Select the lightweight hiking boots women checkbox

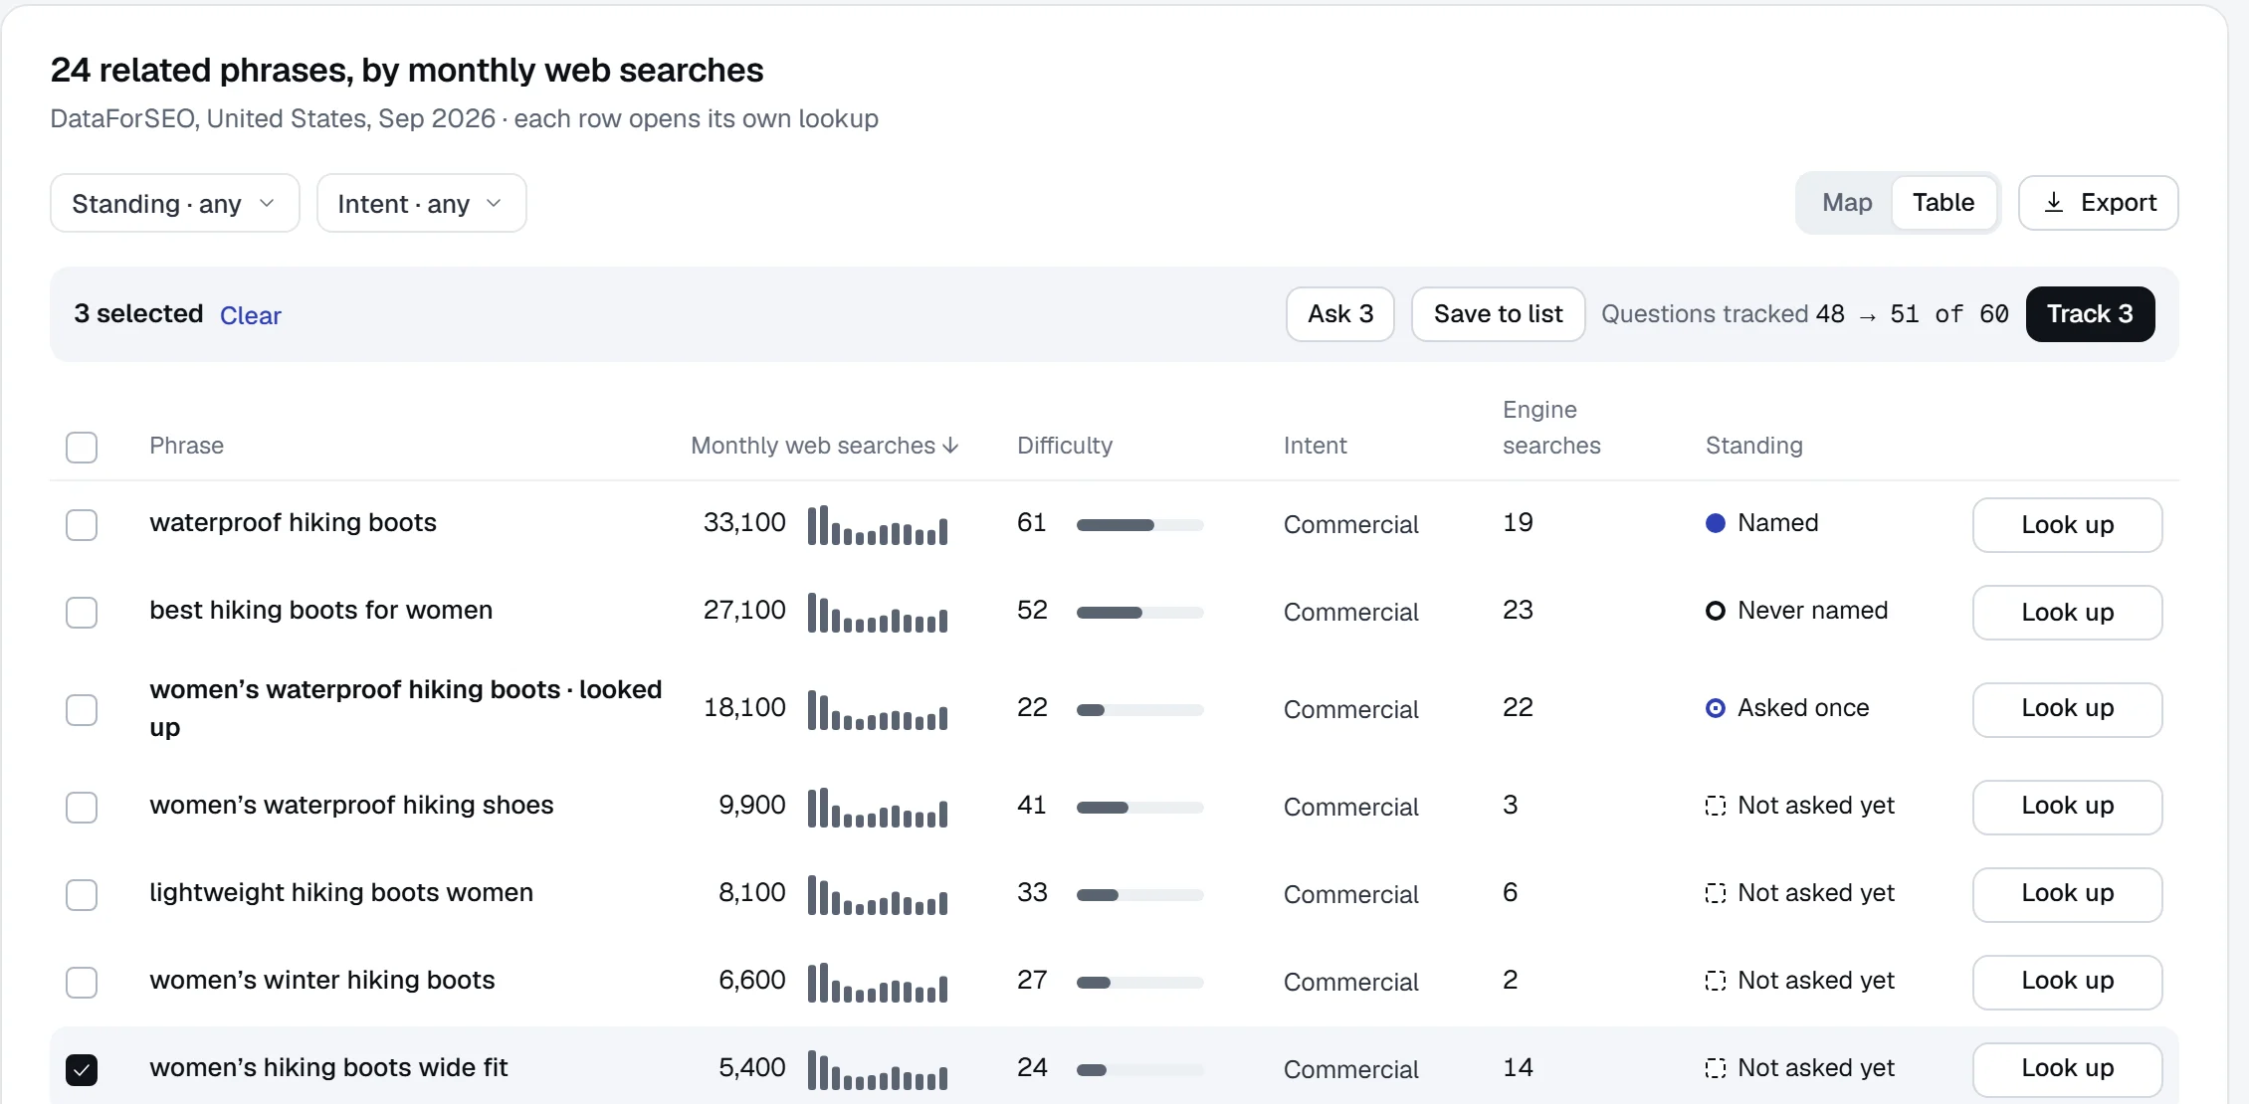click(82, 895)
